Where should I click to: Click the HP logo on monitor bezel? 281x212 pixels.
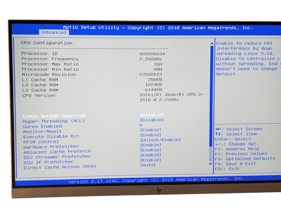(x=159, y=190)
